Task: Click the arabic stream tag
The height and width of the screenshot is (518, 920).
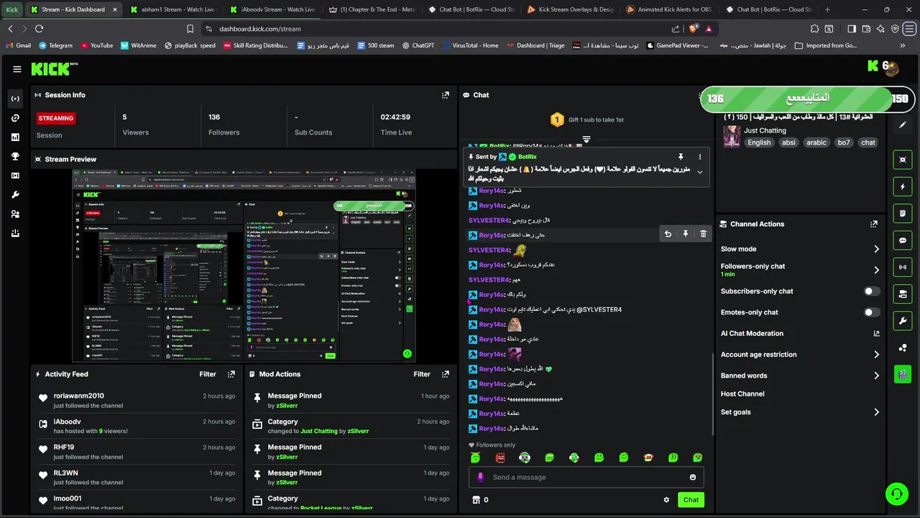Action: 816,142
